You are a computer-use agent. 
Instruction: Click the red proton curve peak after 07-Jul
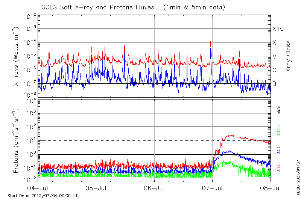point(229,136)
